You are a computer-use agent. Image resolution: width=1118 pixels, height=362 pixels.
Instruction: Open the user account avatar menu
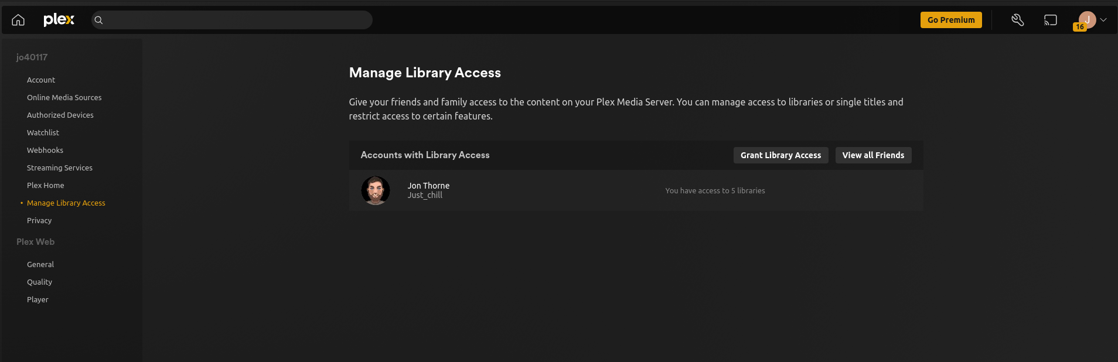[x=1087, y=20]
